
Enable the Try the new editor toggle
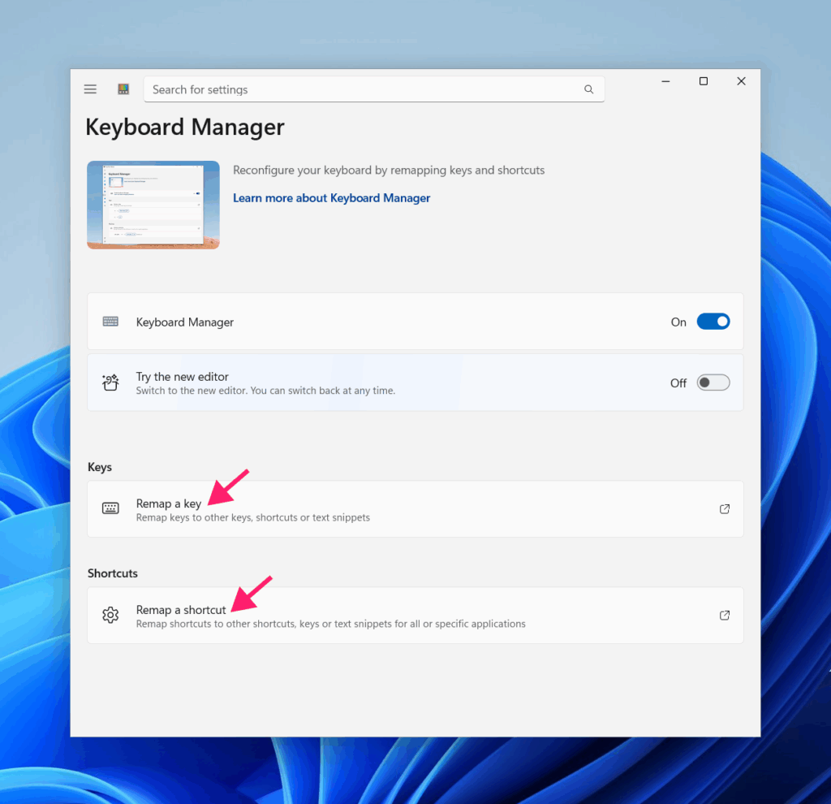[713, 383]
